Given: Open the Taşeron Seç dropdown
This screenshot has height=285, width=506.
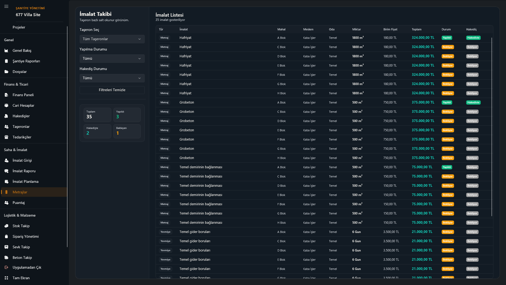Looking at the screenshot, I should (x=112, y=39).
